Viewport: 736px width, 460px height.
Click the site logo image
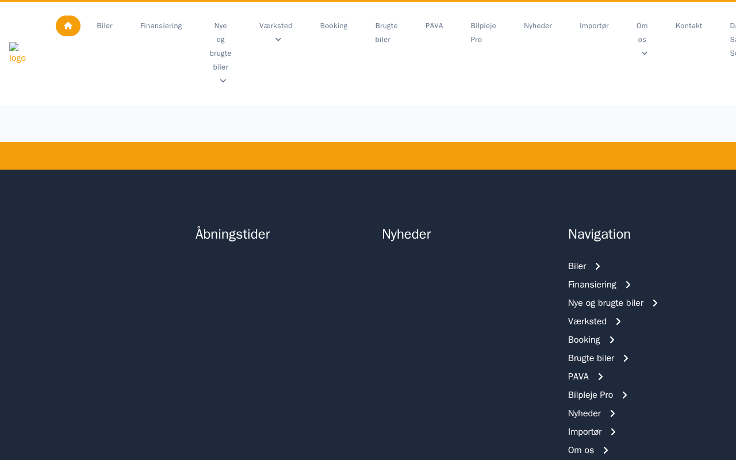coord(17,53)
